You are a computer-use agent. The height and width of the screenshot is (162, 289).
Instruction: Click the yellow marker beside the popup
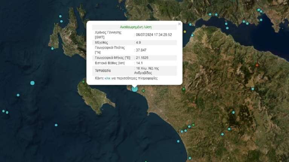click(x=185, y=32)
